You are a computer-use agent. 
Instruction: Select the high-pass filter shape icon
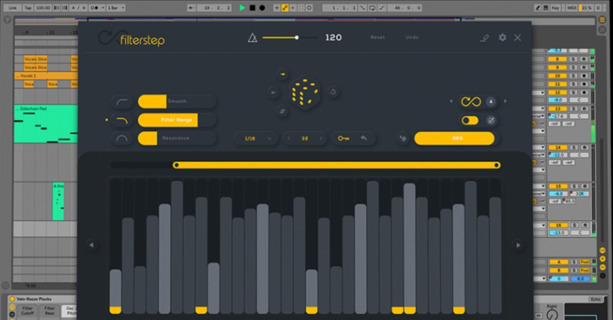click(122, 101)
